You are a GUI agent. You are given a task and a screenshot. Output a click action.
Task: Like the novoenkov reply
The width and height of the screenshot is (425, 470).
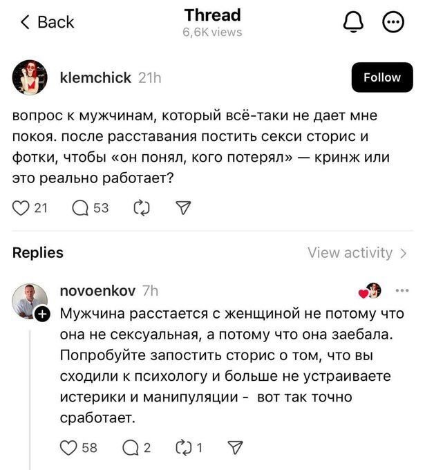coord(70,448)
